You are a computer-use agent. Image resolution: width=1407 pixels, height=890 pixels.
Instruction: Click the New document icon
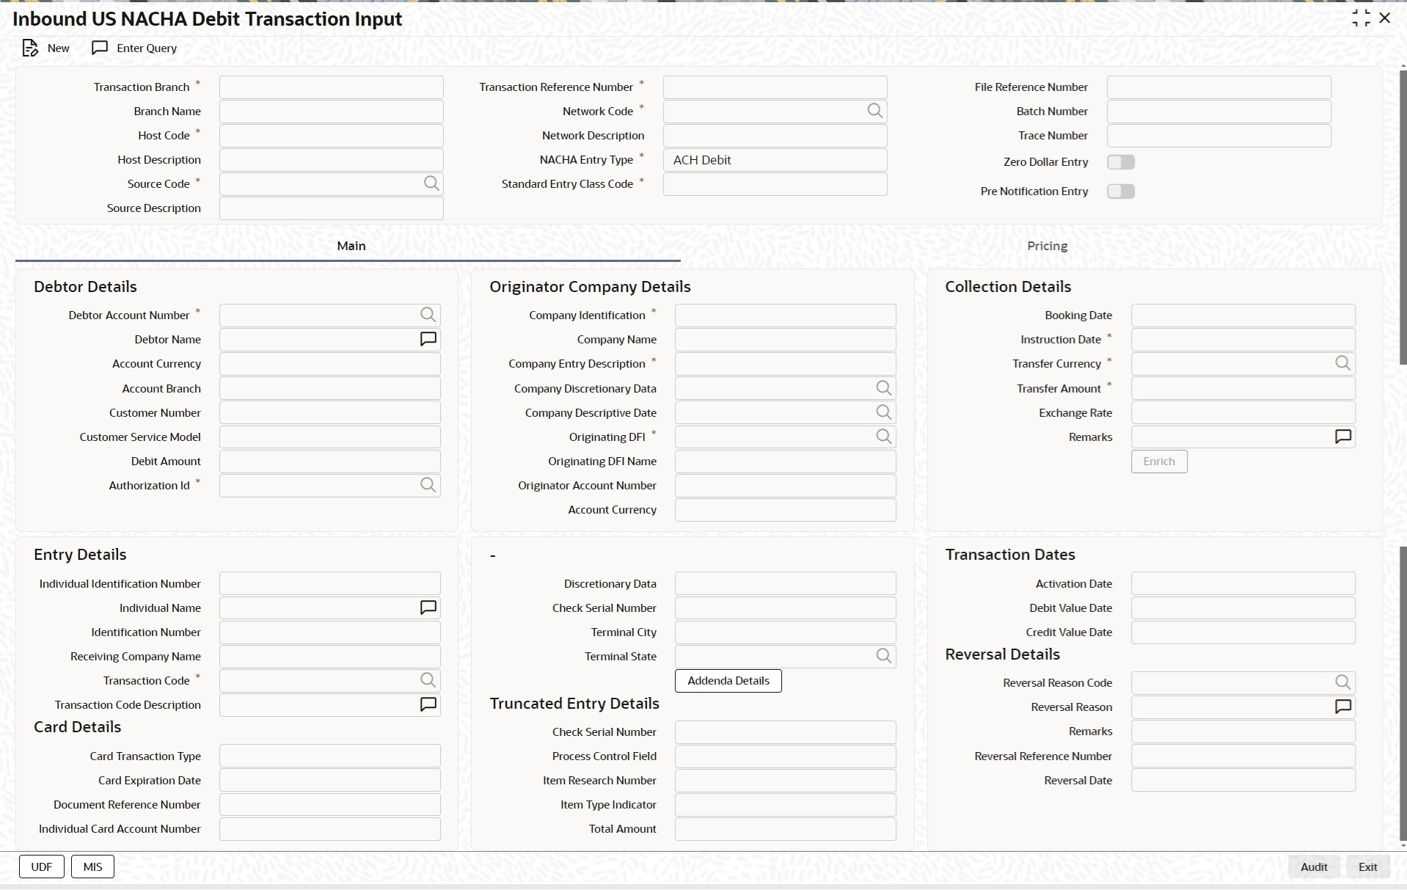(30, 48)
